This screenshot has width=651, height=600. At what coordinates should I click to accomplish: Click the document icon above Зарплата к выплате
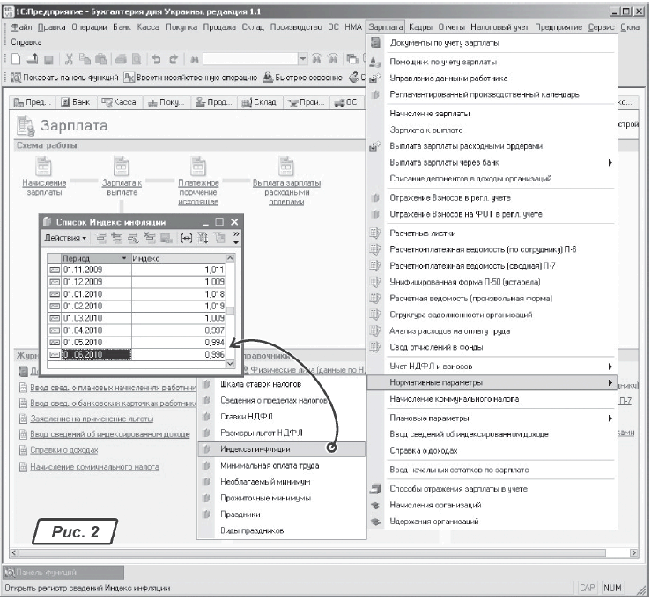click(x=122, y=167)
